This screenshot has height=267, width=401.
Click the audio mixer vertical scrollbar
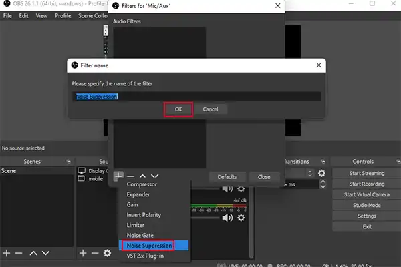(251, 222)
